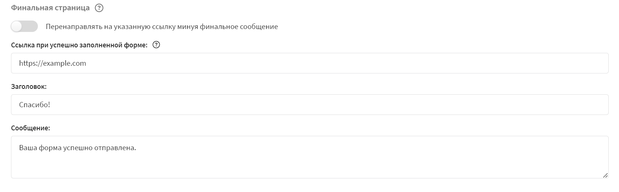Click into the Заголовок text field
The height and width of the screenshot is (192, 619).
(310, 105)
